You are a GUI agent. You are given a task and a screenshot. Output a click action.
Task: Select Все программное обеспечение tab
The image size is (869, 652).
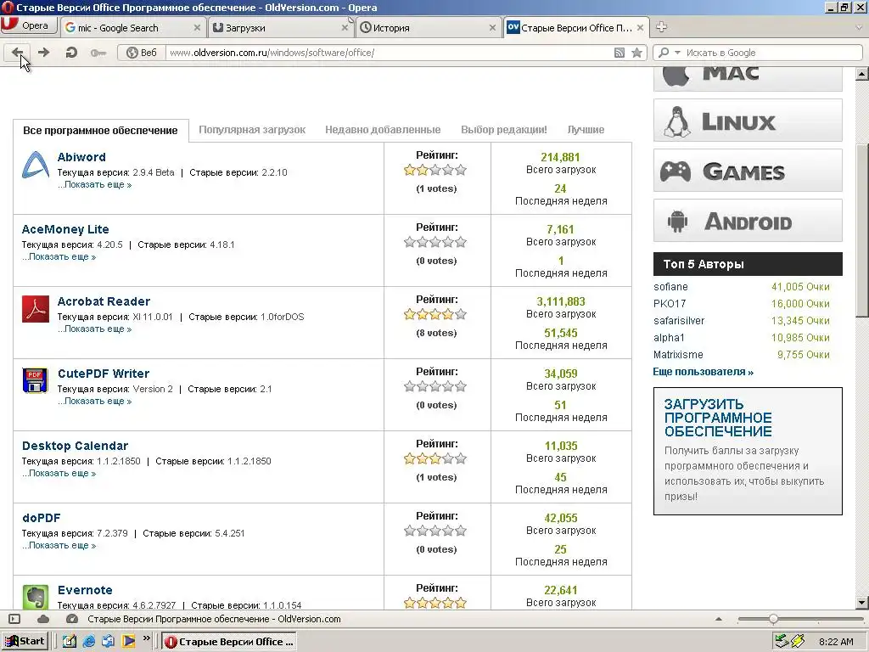[100, 130]
